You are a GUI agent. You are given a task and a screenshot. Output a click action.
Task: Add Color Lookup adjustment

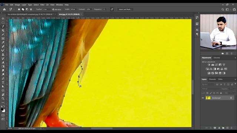click(226, 69)
